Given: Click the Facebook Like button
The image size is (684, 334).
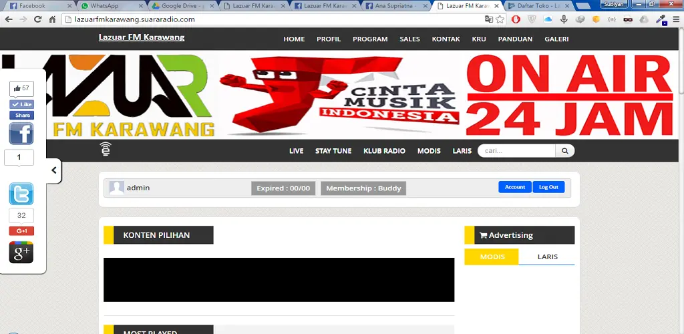Looking at the screenshot, I should tap(21, 105).
